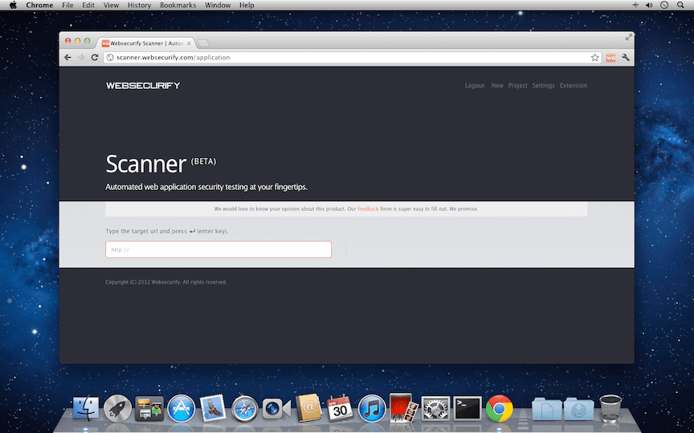The image size is (694, 433).
Task: Launch App Store from the dock
Action: pyautogui.click(x=181, y=408)
